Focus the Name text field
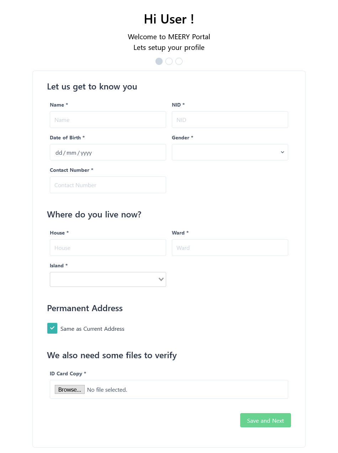This screenshot has height=453, width=338. pyautogui.click(x=108, y=120)
